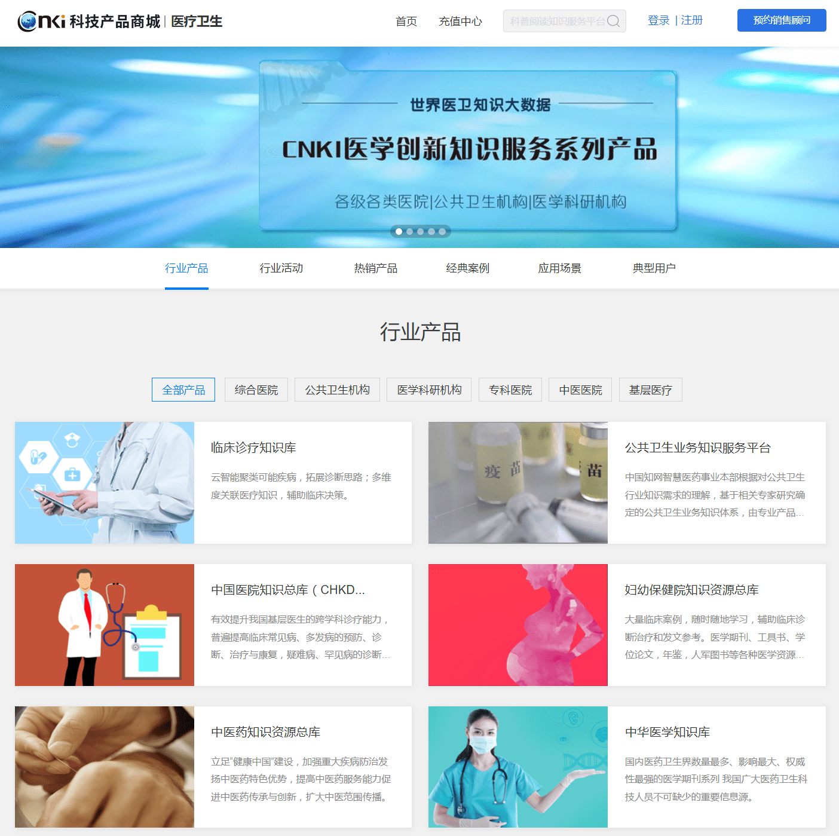Open 公共卫生业务知识服务平台 title
The width and height of the screenshot is (839, 836).
click(698, 448)
